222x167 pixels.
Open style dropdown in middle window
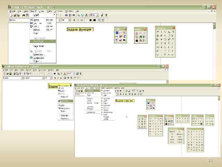22,78
